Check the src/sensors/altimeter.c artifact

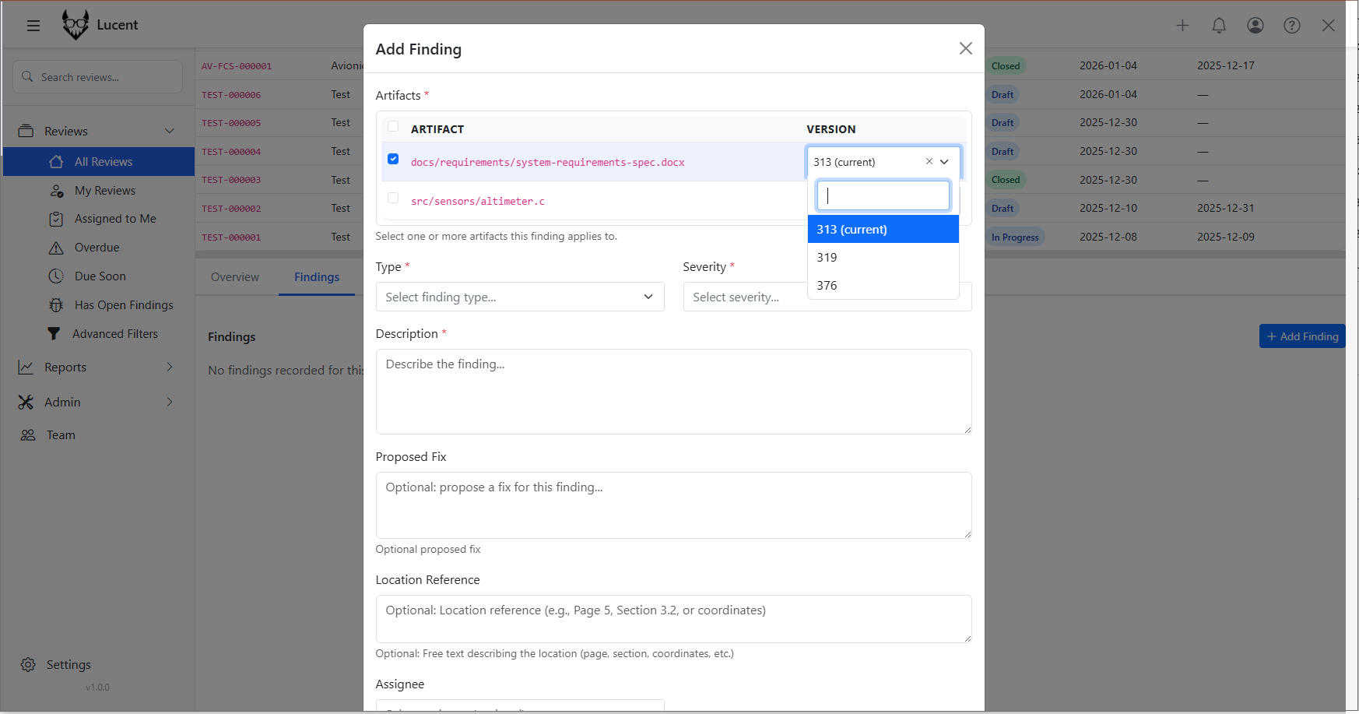click(x=393, y=198)
